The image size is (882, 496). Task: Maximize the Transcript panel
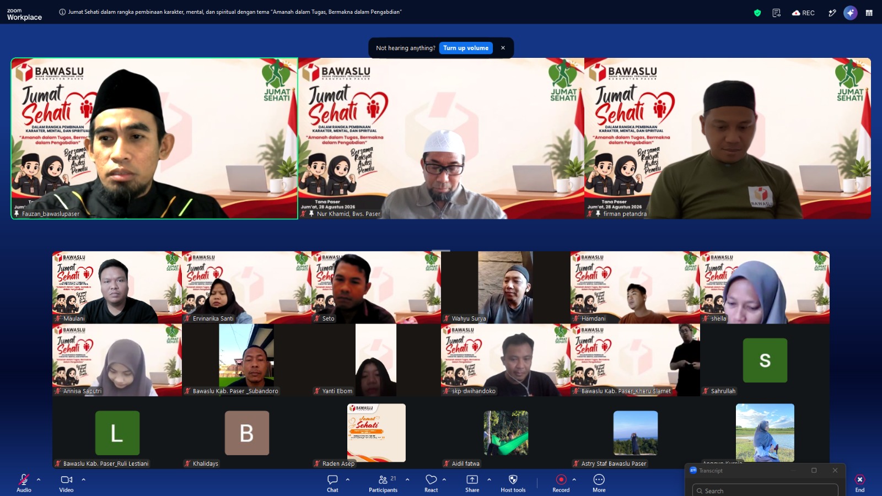click(814, 470)
